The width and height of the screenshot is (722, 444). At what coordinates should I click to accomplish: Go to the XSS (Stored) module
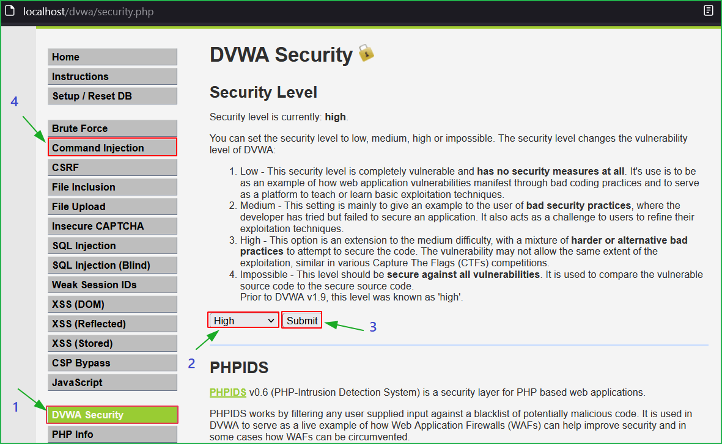pos(112,343)
